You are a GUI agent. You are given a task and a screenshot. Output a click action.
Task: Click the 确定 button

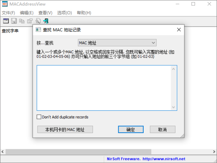point(131,129)
